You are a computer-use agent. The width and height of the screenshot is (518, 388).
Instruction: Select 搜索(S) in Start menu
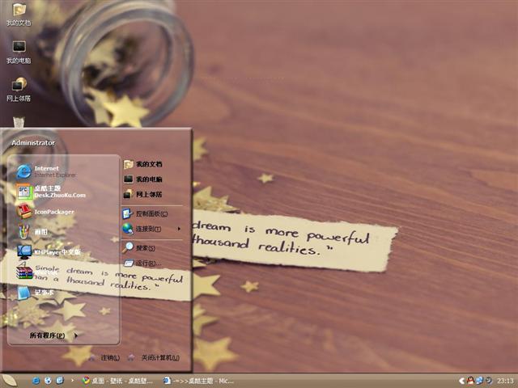pos(146,248)
